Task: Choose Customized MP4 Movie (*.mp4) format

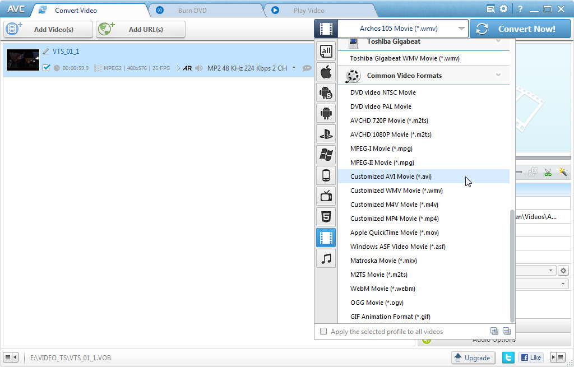Action: (394, 219)
